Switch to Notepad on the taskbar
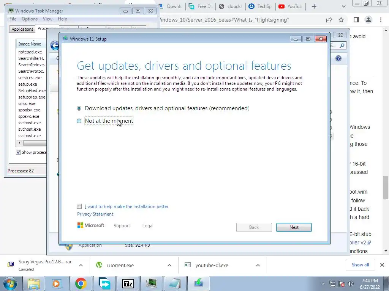 (175, 283)
